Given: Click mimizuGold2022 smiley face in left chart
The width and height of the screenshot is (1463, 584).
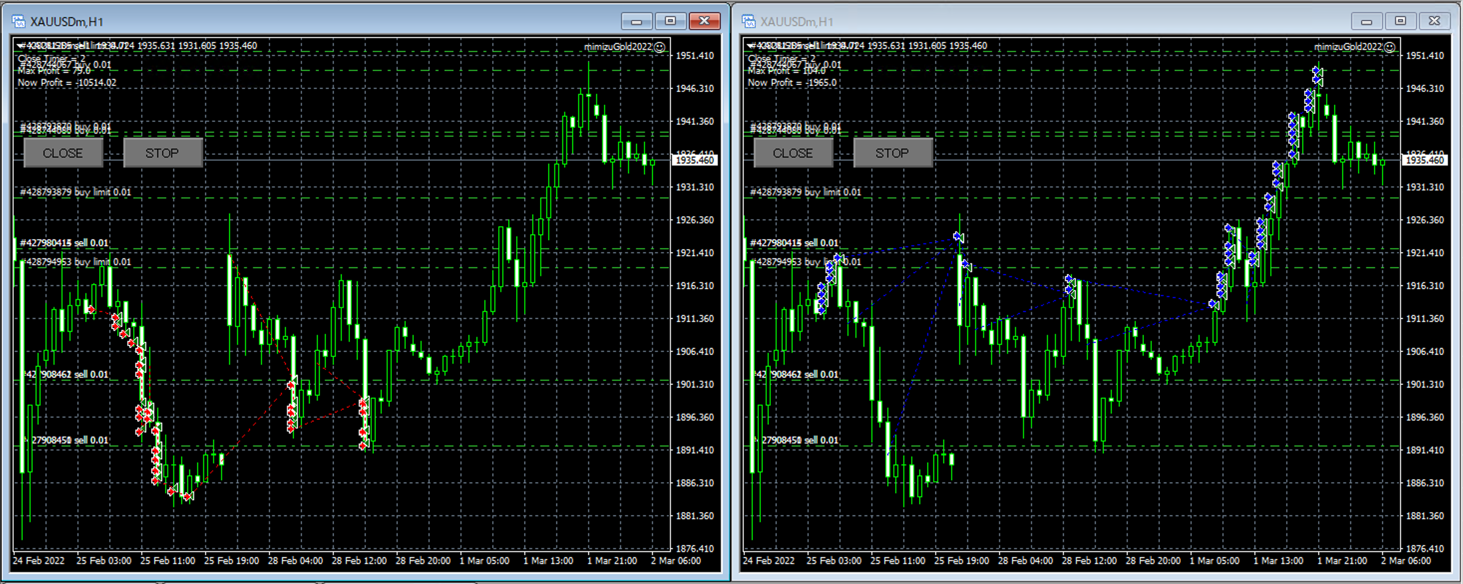Looking at the screenshot, I should point(659,47).
